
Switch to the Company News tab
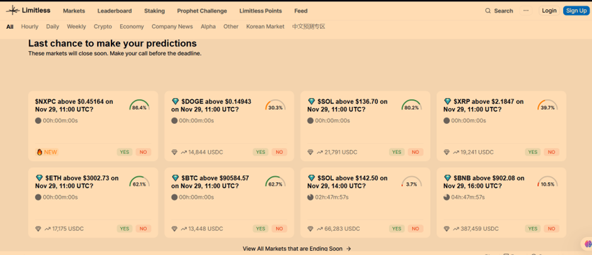click(x=172, y=27)
